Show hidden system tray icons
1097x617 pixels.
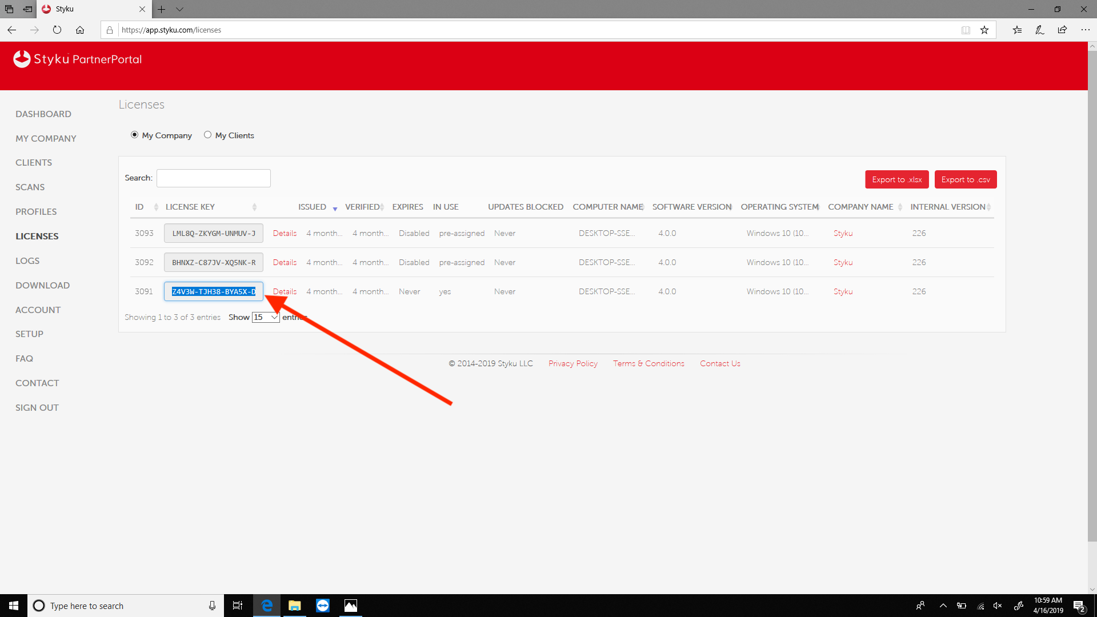coord(943,606)
